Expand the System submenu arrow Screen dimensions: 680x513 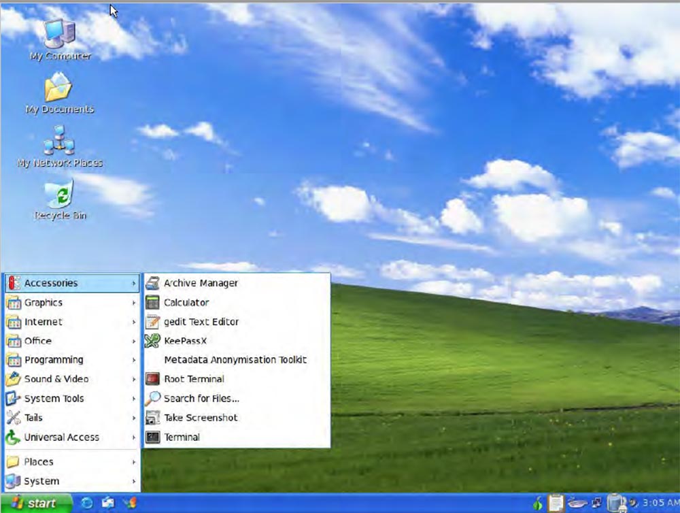tap(133, 481)
